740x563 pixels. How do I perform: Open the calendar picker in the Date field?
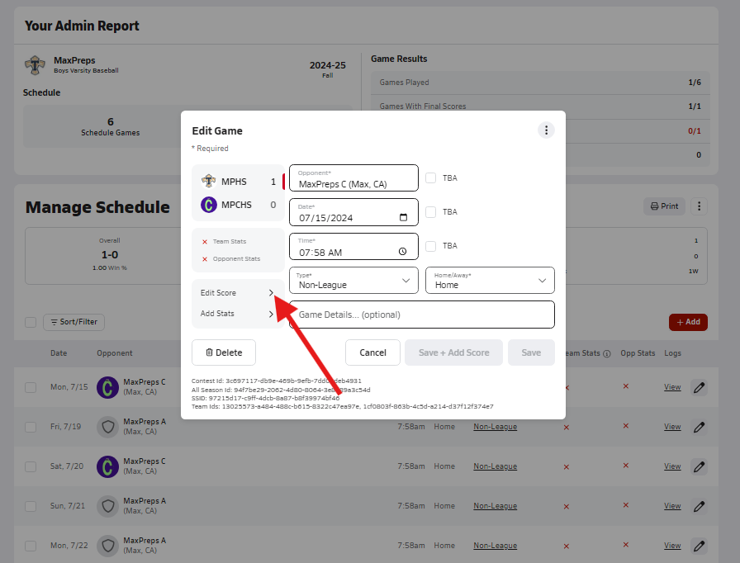(x=403, y=217)
